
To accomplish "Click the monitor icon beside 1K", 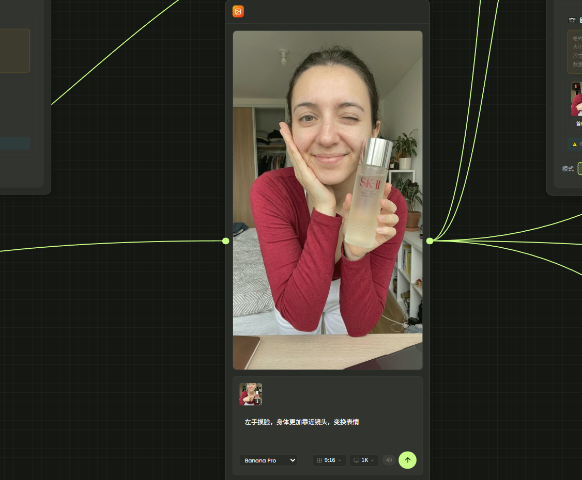I will coord(356,460).
